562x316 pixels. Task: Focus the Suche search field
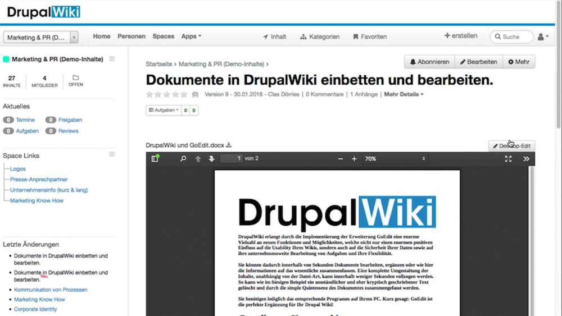click(511, 36)
